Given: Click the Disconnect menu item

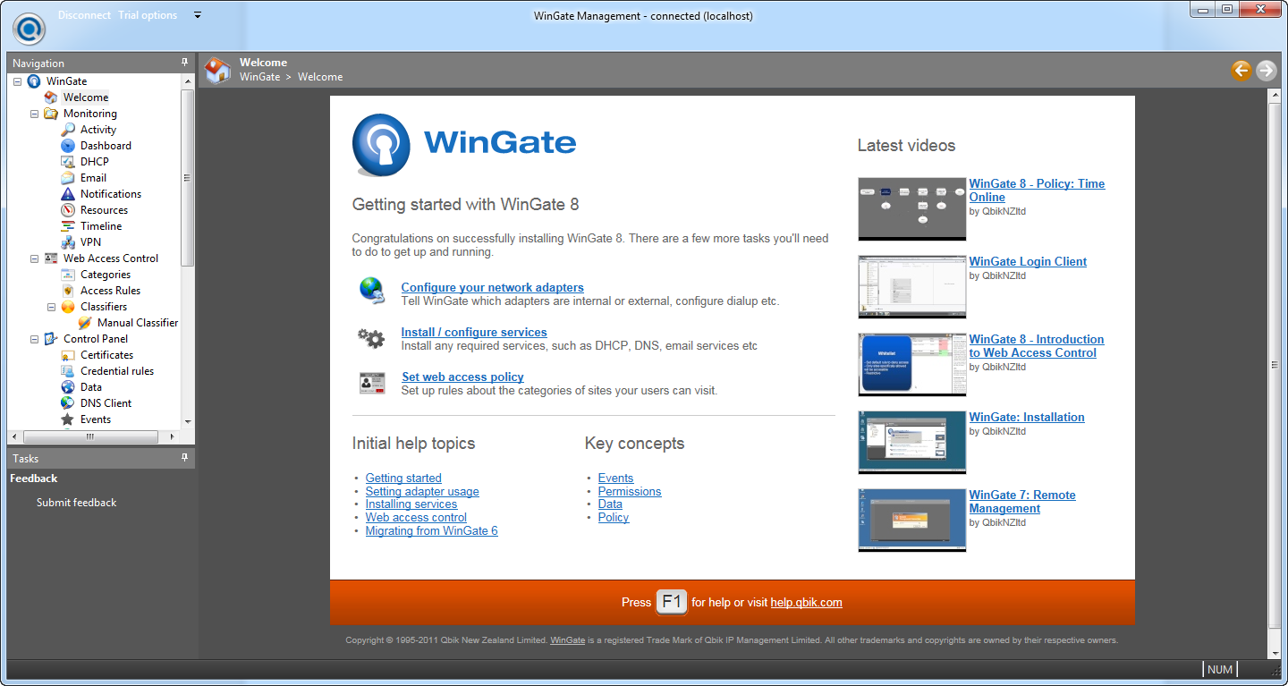Looking at the screenshot, I should (x=83, y=14).
